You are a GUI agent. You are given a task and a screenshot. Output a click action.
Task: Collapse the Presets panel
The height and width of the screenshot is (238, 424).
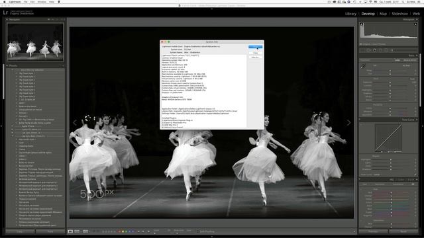tap(7, 65)
